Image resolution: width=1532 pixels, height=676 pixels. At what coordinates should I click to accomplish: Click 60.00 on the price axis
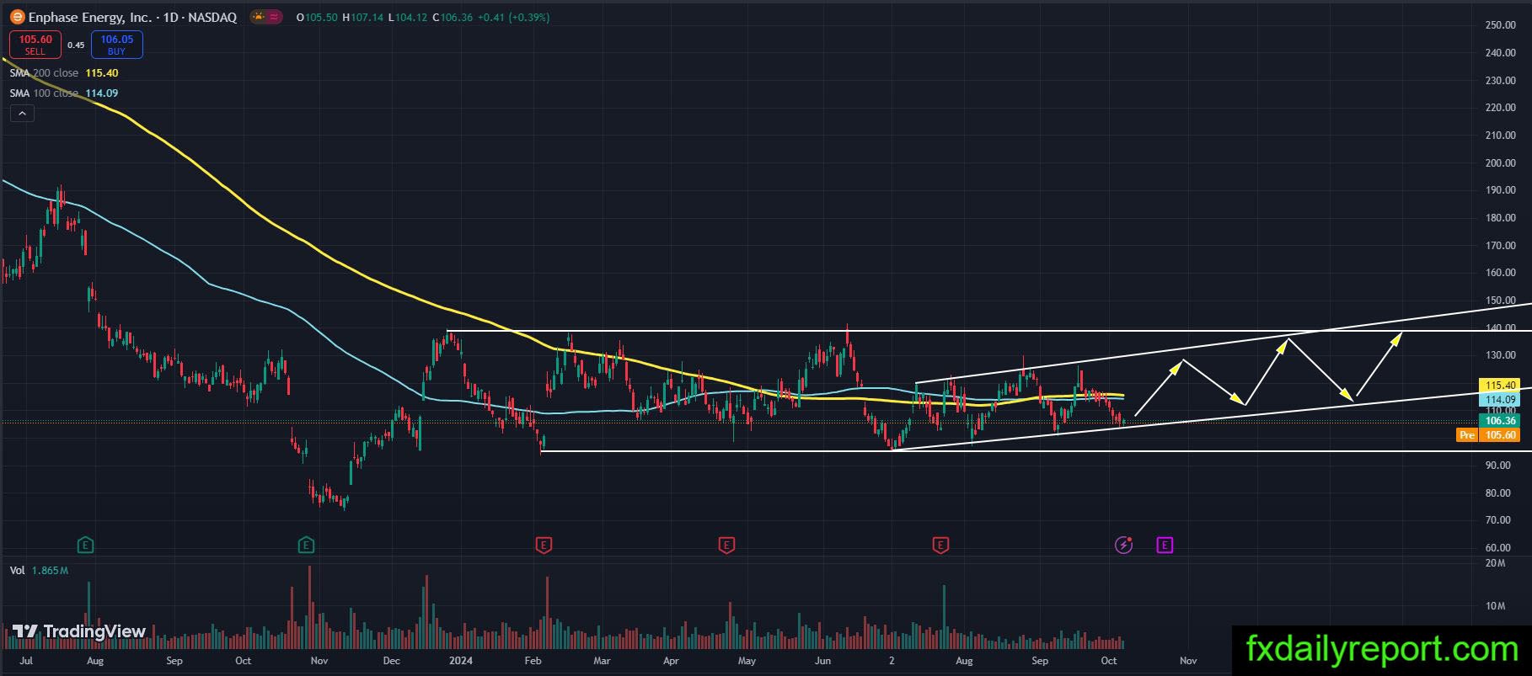tap(1498, 548)
